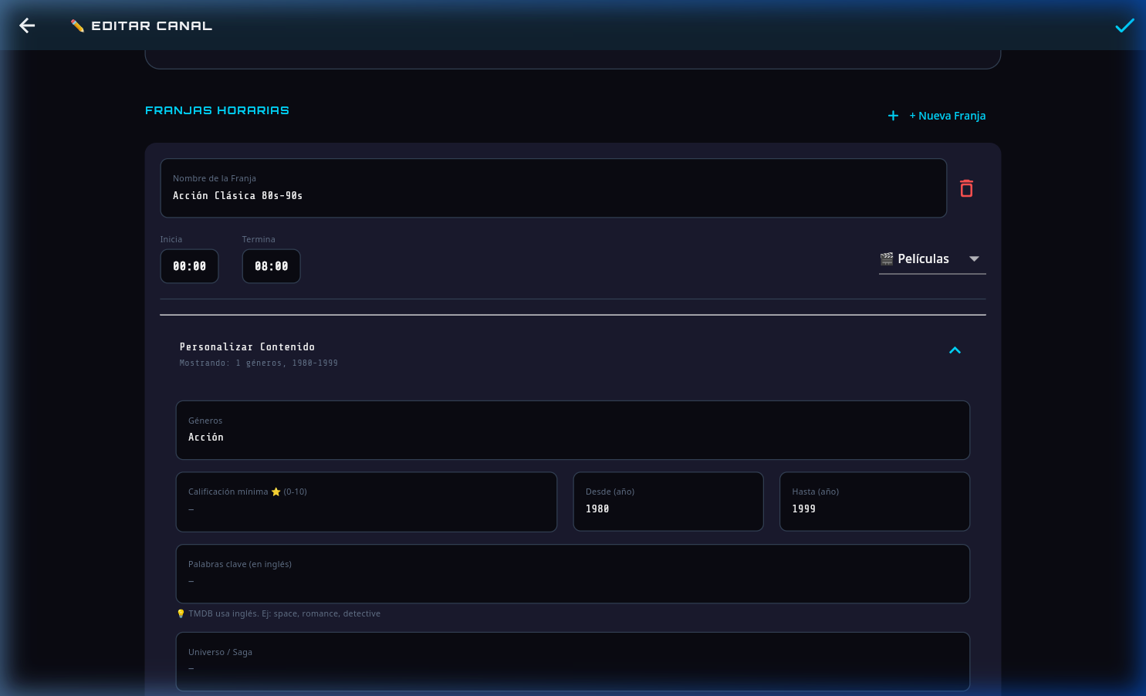Viewport: 1146px width, 696px height.
Task: Click the Hasta (año) field with 1999
Action: click(x=874, y=502)
